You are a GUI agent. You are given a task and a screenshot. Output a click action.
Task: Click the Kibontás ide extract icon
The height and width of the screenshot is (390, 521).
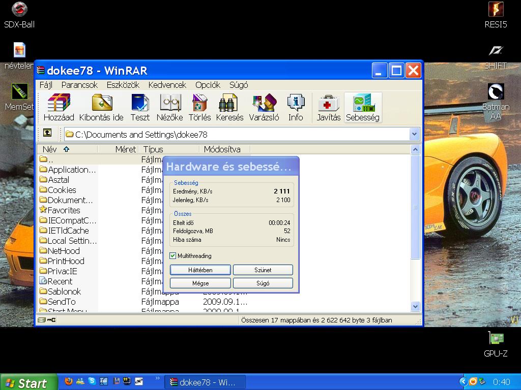pos(101,108)
